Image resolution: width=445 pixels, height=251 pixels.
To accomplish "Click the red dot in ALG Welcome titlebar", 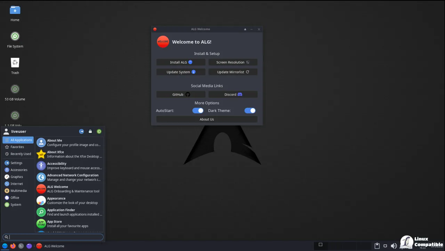I will [x=155, y=29].
